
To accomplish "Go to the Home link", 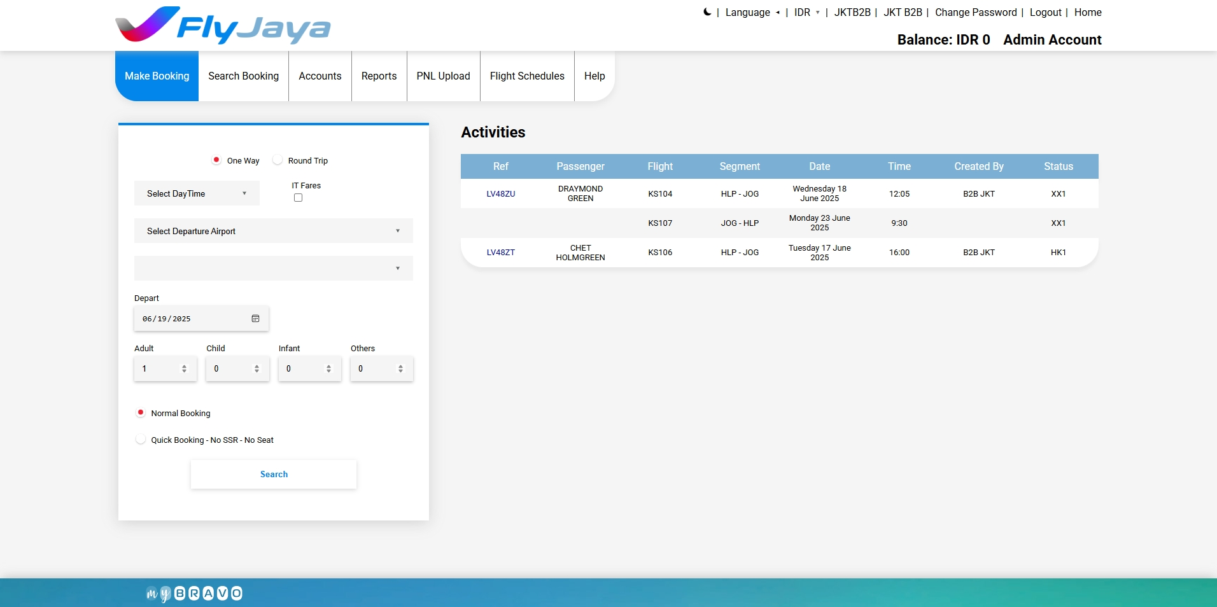I will point(1088,12).
